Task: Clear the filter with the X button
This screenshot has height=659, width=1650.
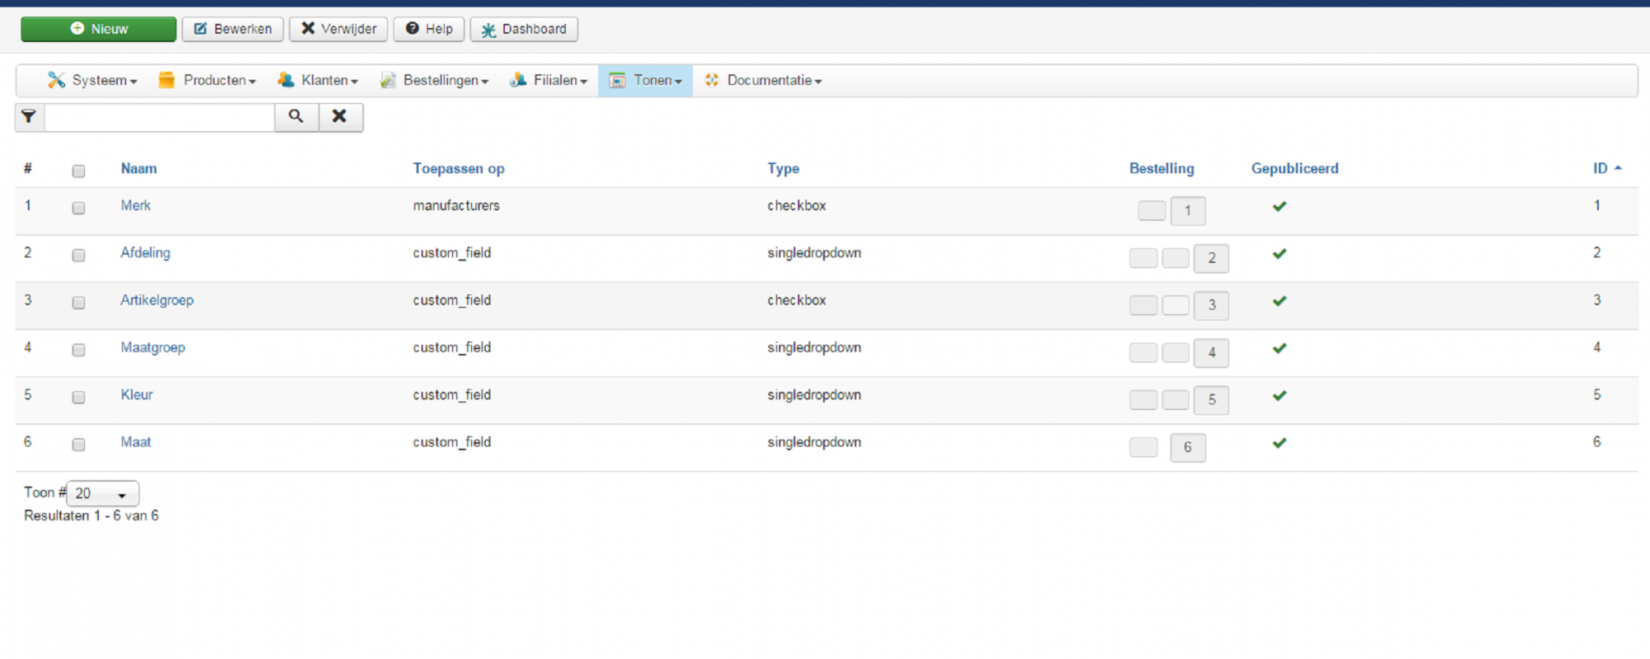Action: tap(340, 117)
